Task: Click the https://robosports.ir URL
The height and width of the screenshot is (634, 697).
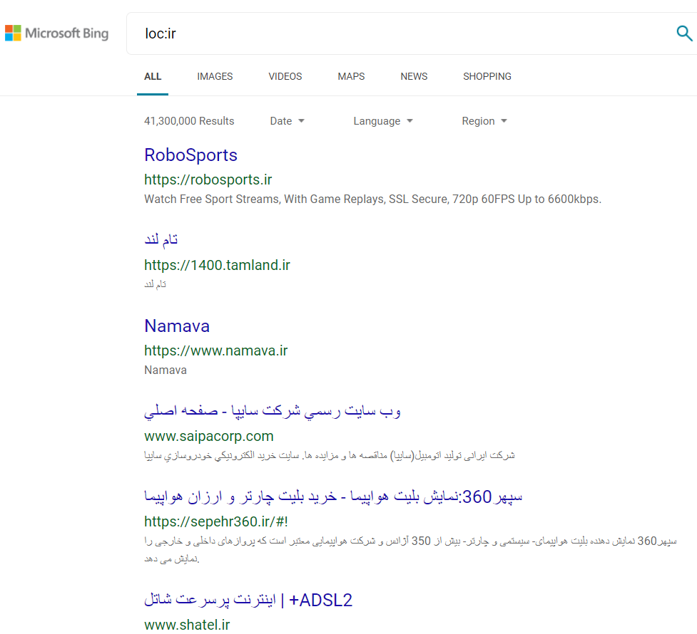Action: (208, 180)
